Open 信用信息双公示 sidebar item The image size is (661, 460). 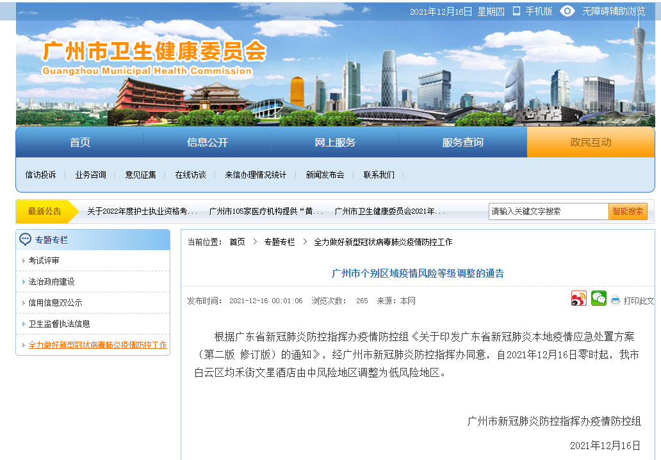pos(55,303)
